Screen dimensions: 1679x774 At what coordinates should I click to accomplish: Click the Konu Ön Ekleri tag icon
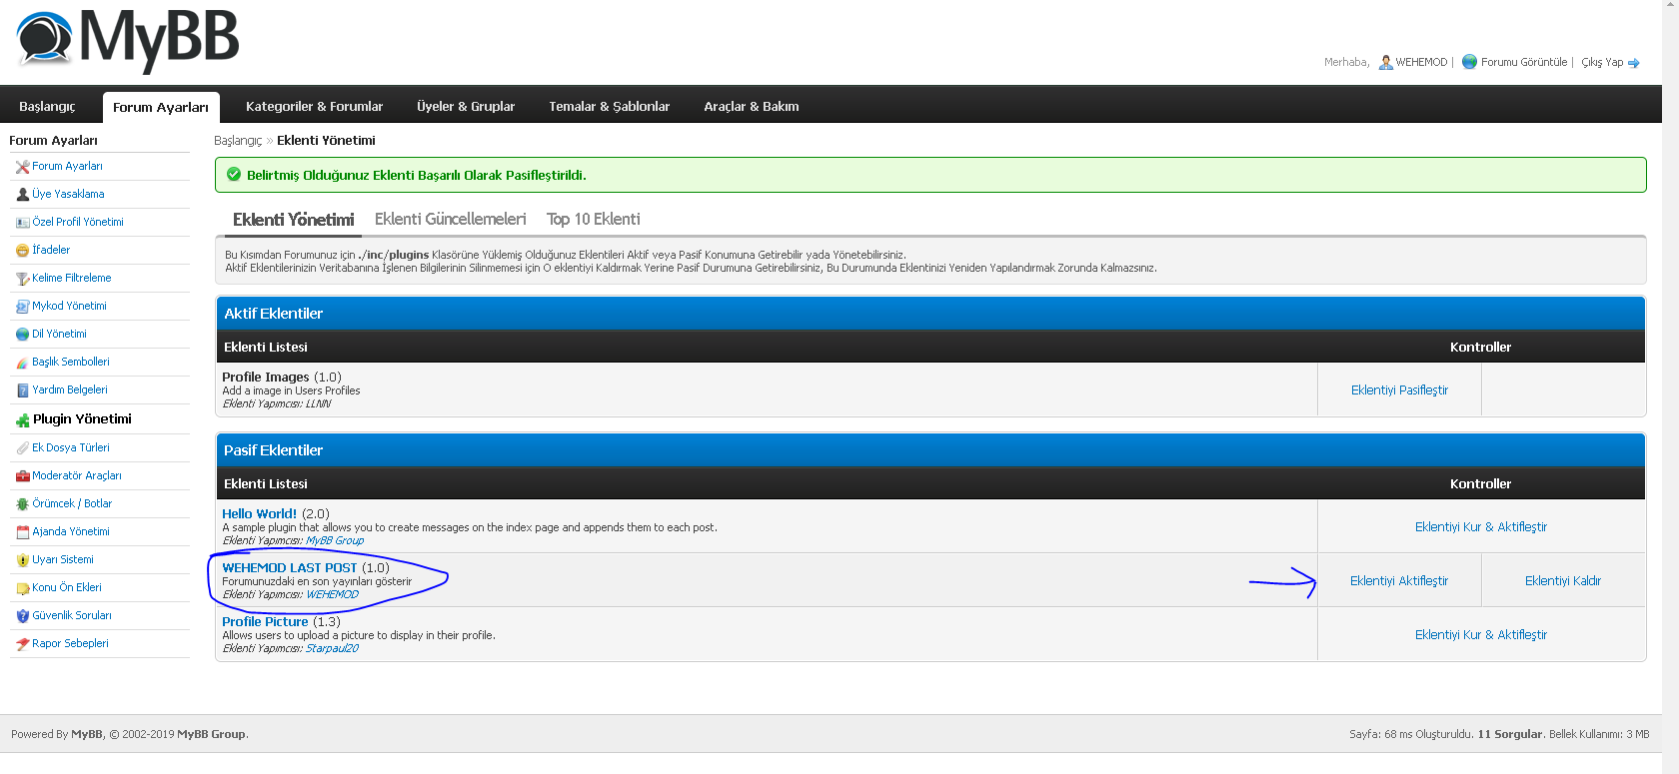pyautogui.click(x=23, y=588)
